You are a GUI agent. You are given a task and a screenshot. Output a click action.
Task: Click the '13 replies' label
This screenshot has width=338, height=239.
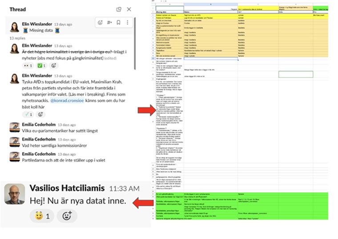17,38
